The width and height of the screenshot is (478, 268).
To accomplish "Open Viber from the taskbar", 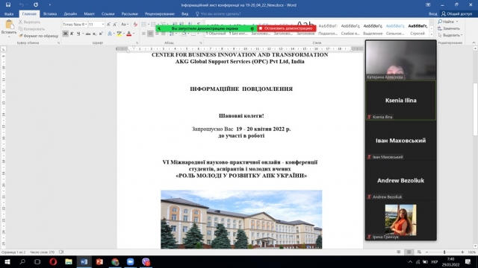I will pos(146,261).
